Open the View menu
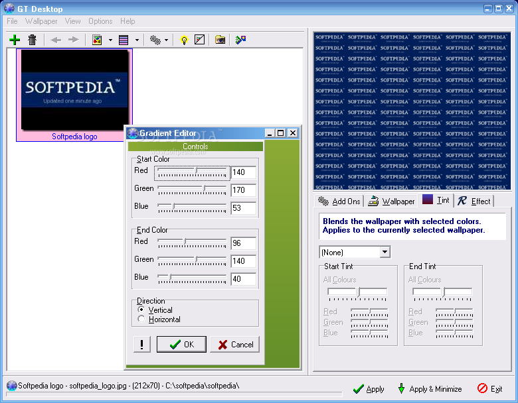 tap(72, 21)
